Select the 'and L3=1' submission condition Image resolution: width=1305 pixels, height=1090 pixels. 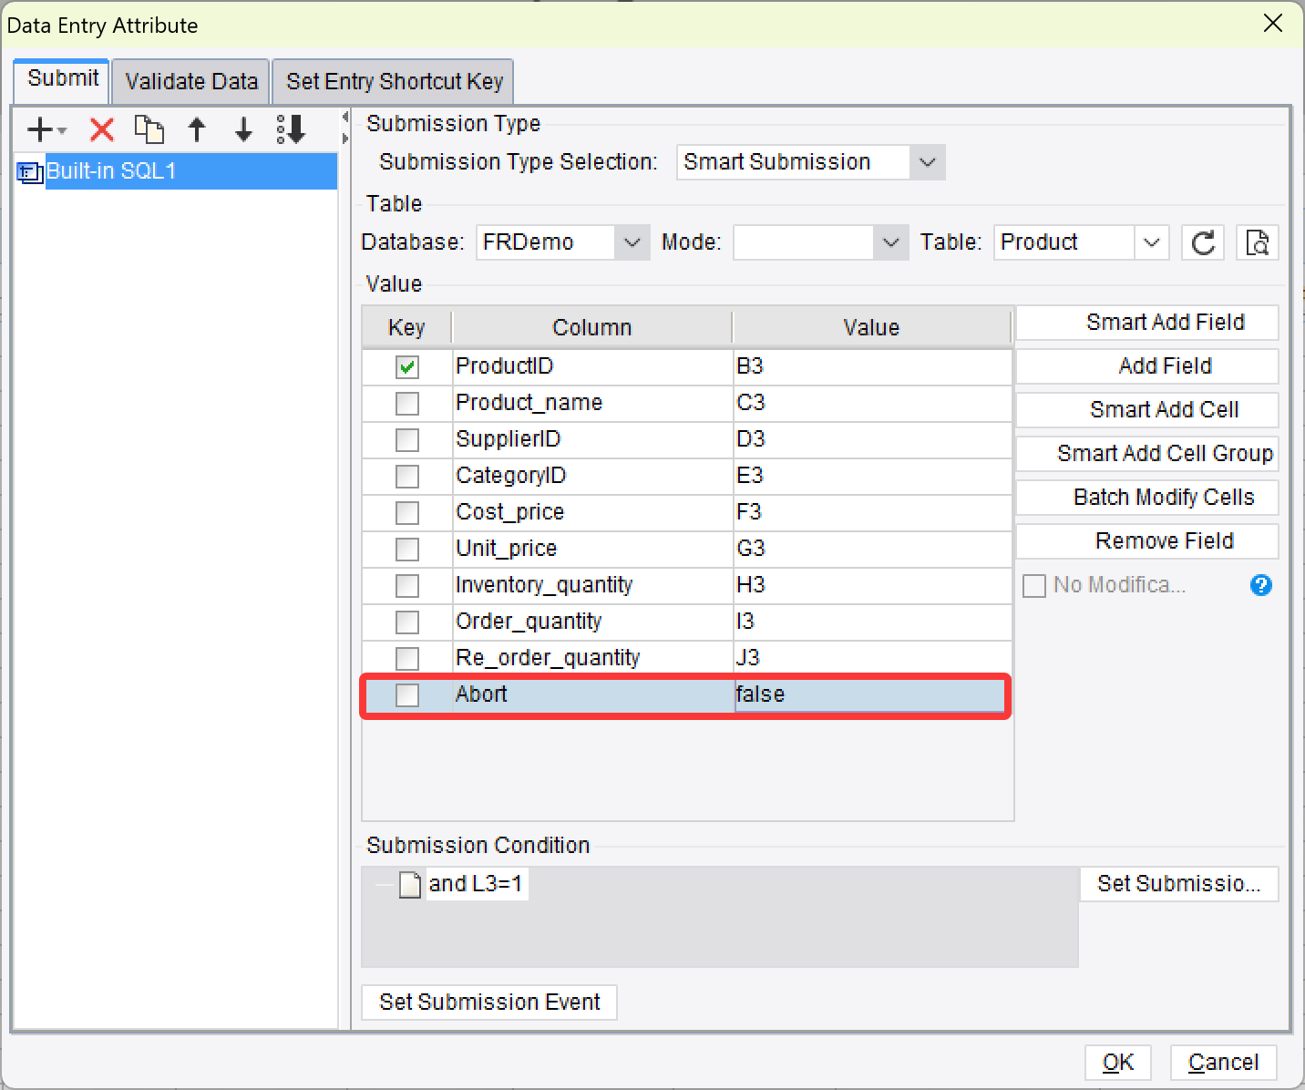pyautogui.click(x=477, y=883)
